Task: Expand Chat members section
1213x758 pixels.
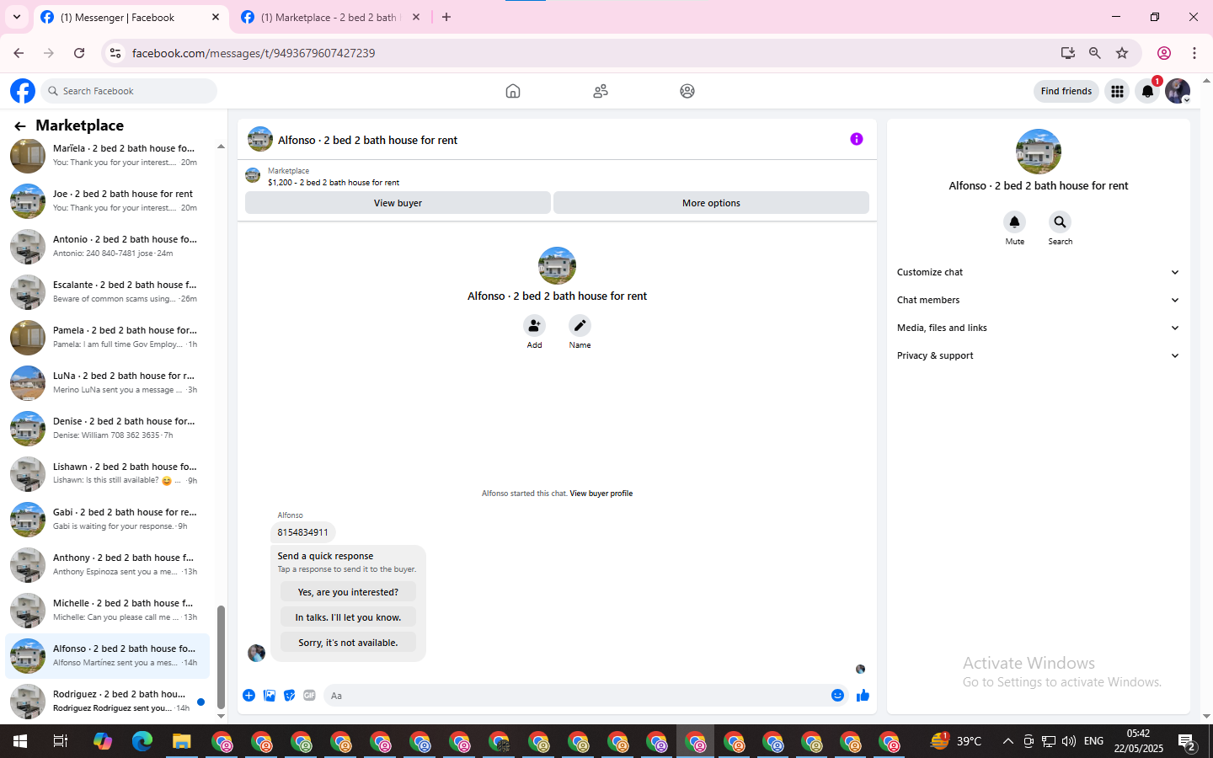Action: [x=1038, y=300]
